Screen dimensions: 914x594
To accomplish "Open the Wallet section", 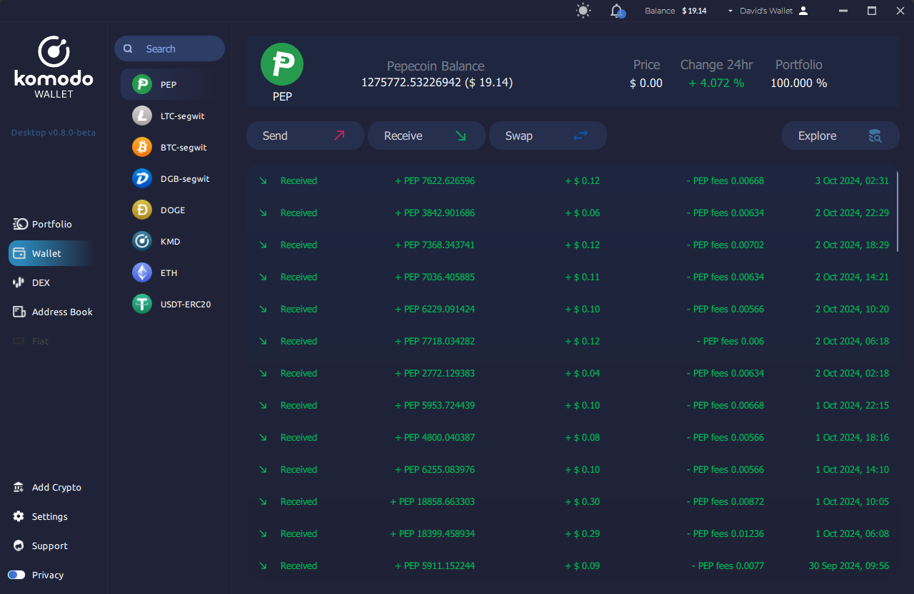I will 51,253.
